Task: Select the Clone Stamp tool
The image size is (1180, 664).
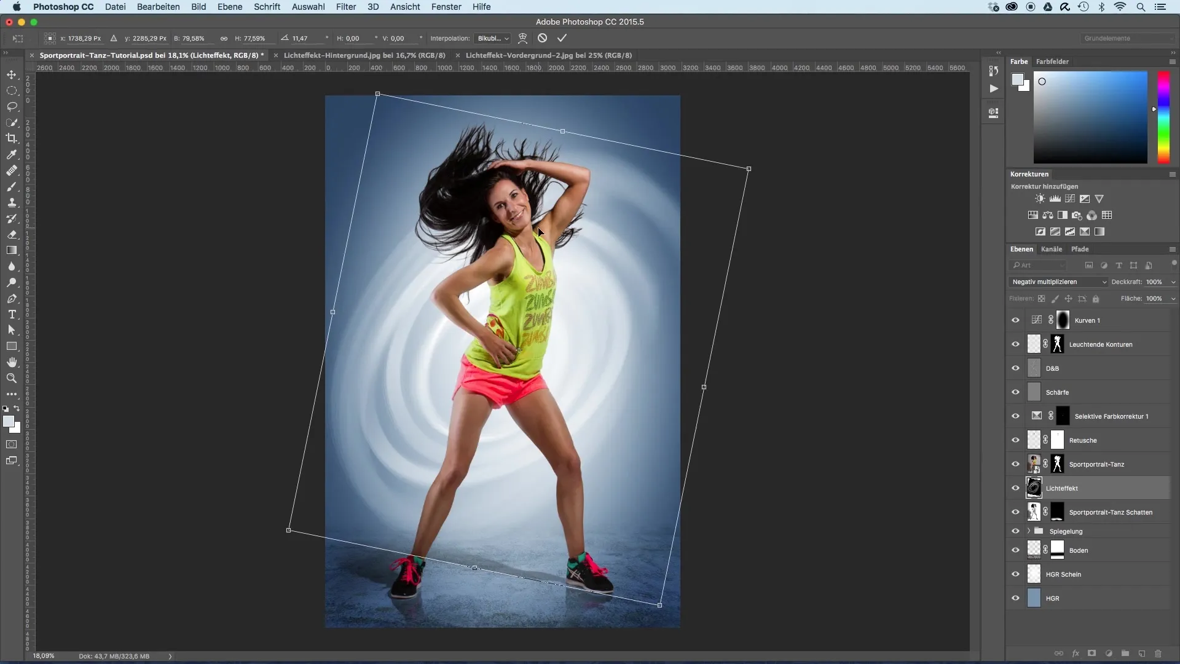Action: coord(12,202)
